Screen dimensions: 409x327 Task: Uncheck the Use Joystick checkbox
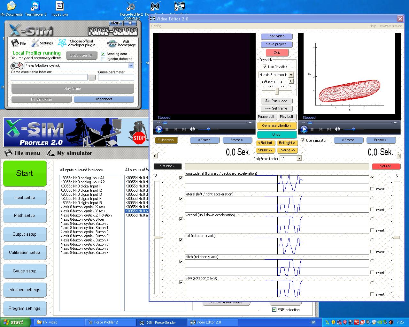(x=265, y=66)
